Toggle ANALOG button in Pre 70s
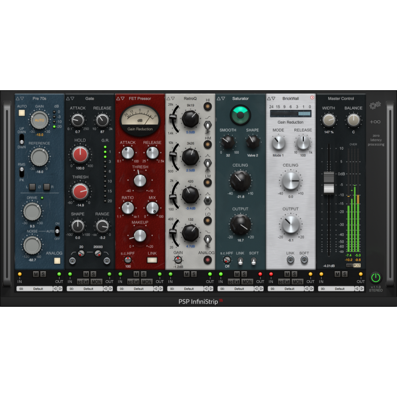Viewport: 397px width, 397px height. [x=57, y=260]
